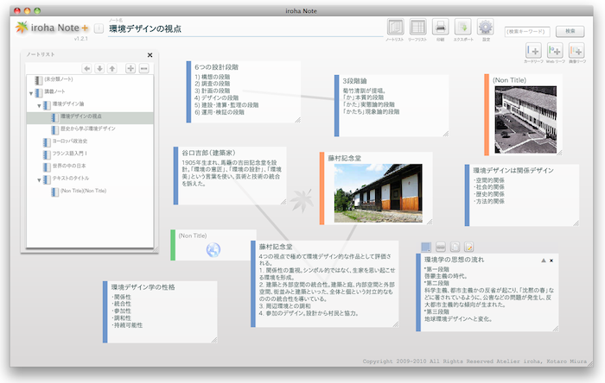Collapse the 環境デザイン論 tree node
This screenshot has height=383, width=605.
[x=39, y=105]
